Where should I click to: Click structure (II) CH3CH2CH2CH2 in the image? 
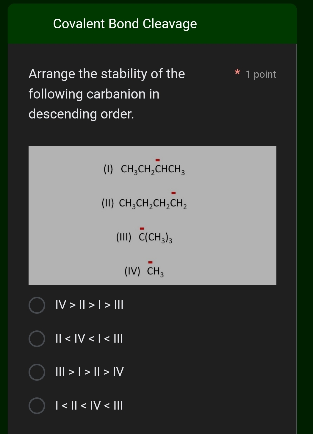tap(144, 204)
